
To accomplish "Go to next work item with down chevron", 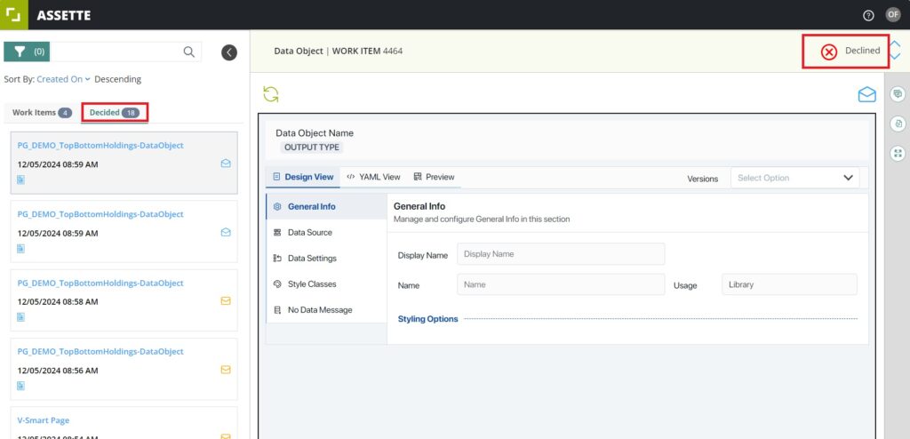I will tap(895, 56).
